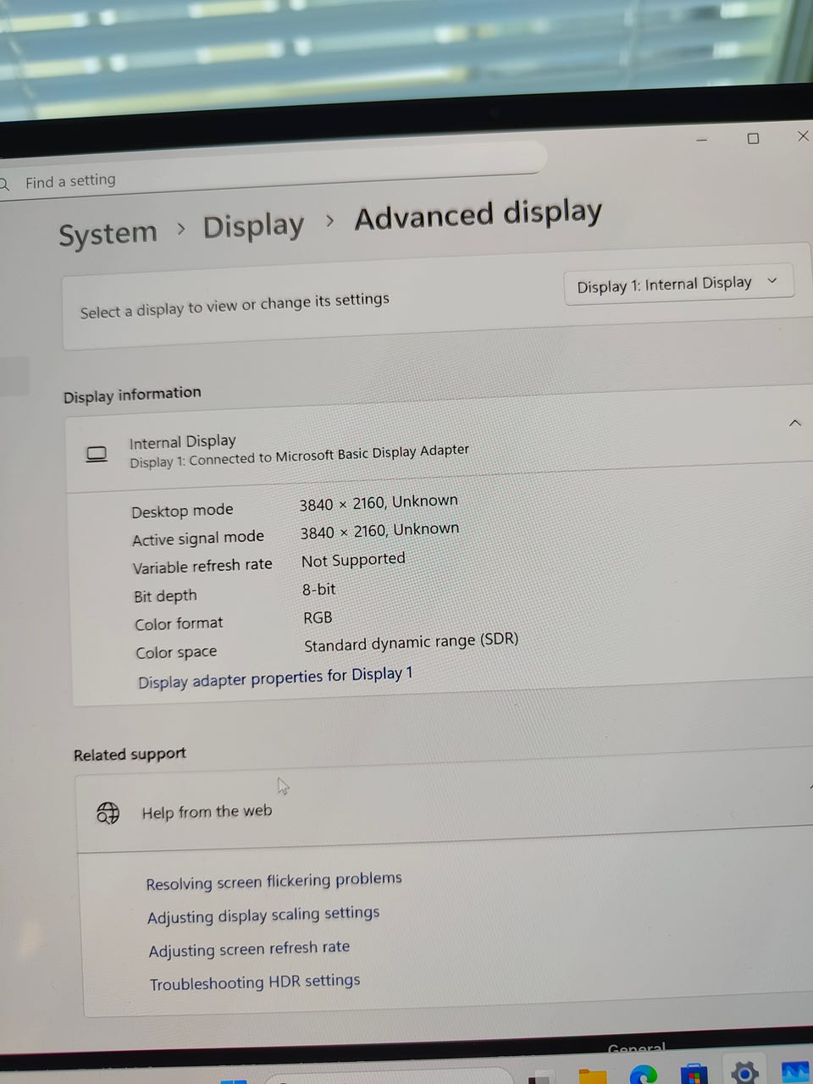The width and height of the screenshot is (813, 1084).
Task: Open File Explorer from the taskbar
Action: click(x=592, y=1076)
